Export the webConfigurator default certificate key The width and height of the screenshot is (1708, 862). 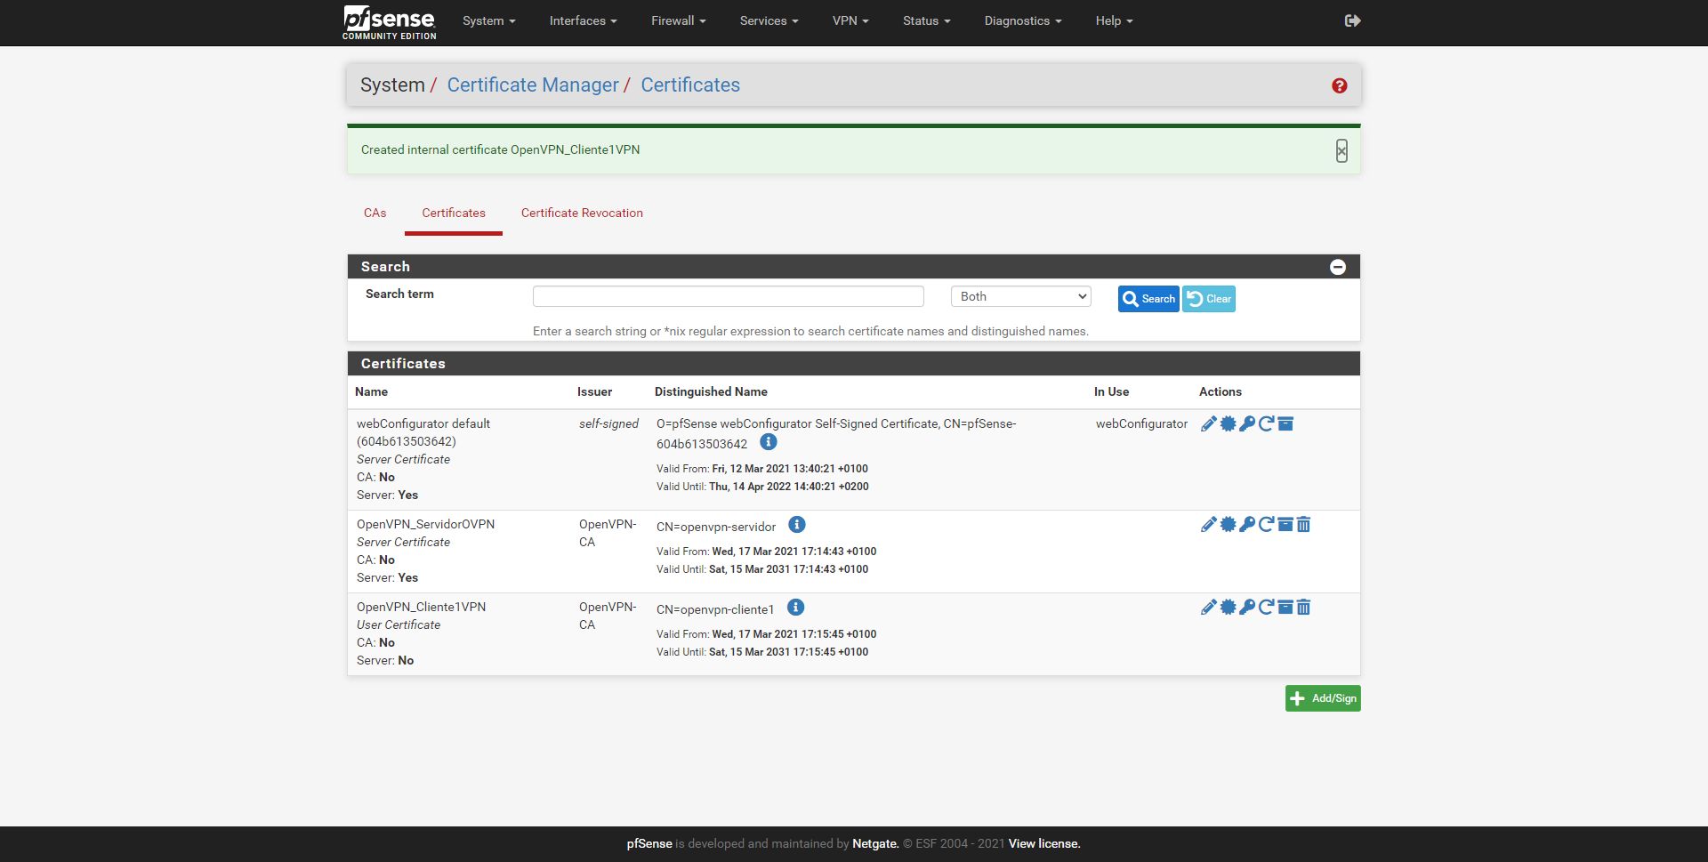point(1247,424)
